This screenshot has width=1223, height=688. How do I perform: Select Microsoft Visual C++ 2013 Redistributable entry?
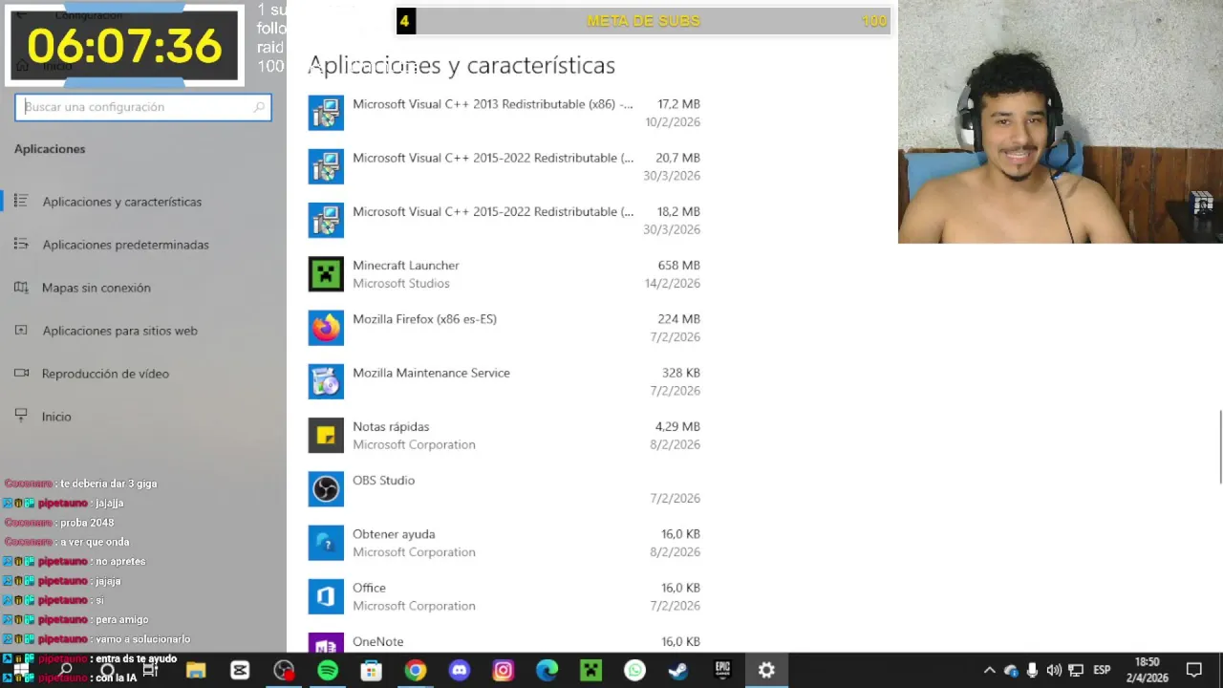[x=504, y=113]
